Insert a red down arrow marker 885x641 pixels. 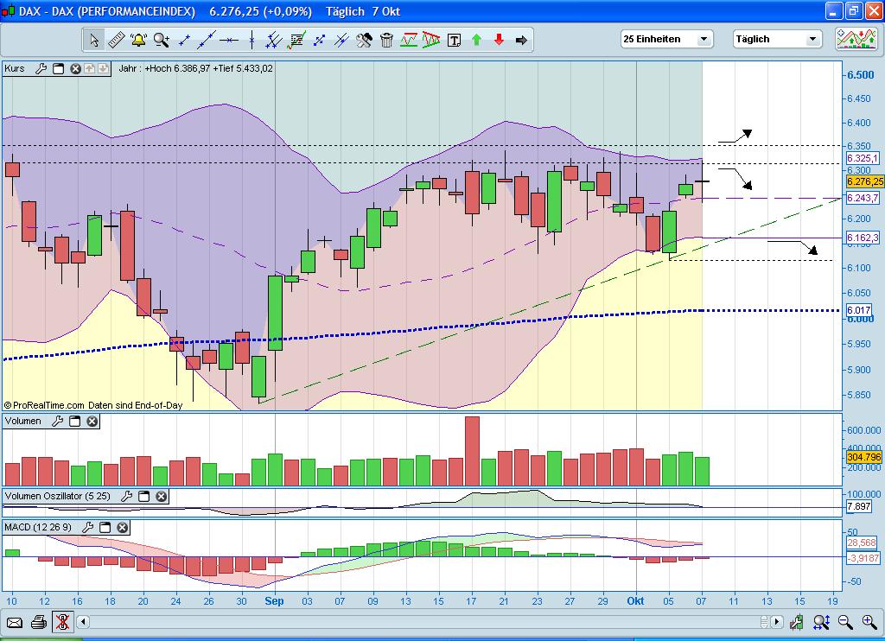point(499,40)
